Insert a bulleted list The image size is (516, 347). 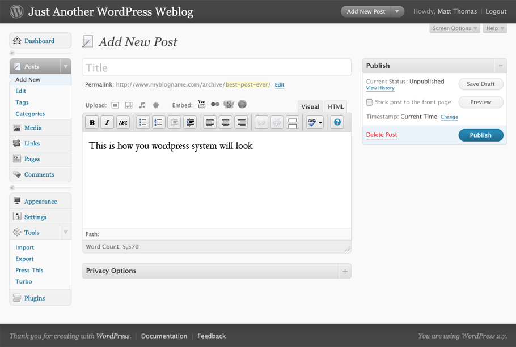coord(143,123)
